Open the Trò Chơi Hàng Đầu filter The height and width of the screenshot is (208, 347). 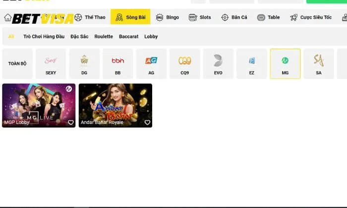coord(44,37)
